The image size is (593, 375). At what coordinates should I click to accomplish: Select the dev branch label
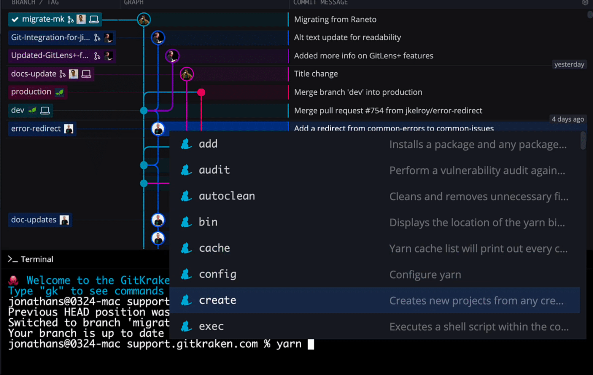click(x=31, y=111)
